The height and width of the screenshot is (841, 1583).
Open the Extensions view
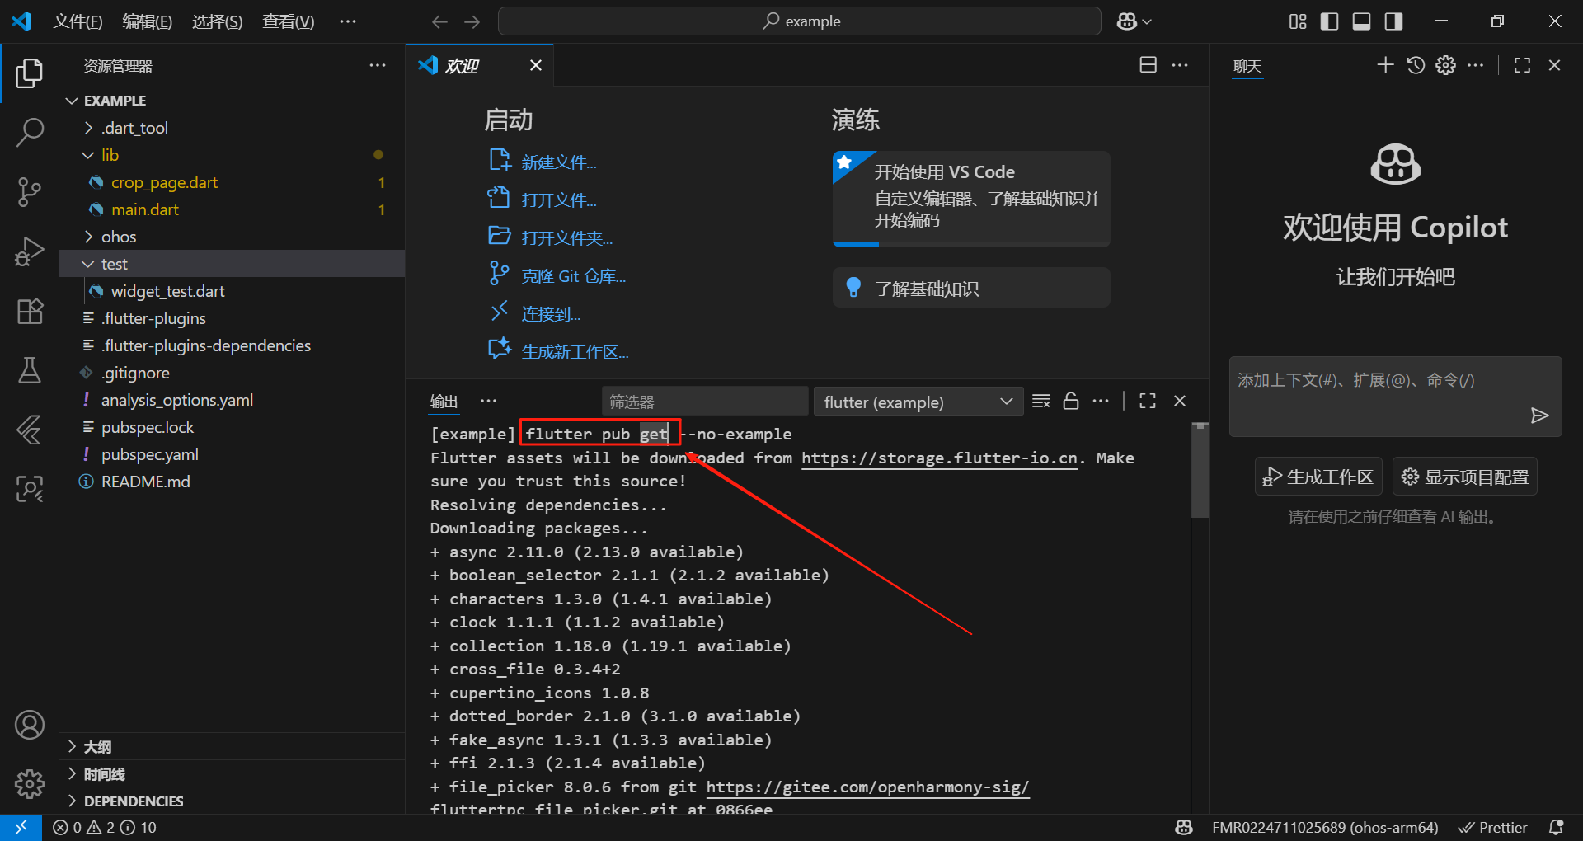tap(30, 311)
